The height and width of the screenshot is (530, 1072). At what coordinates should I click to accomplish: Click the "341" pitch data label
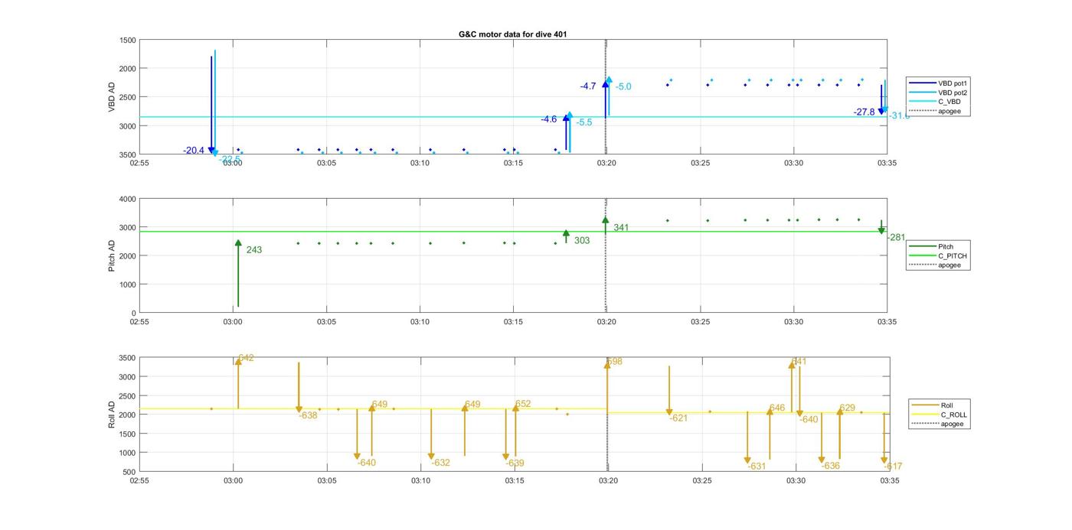[621, 228]
